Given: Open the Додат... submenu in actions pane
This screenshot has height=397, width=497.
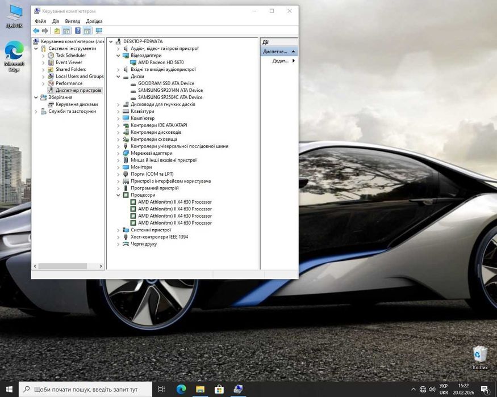Looking at the screenshot, I should point(283,61).
